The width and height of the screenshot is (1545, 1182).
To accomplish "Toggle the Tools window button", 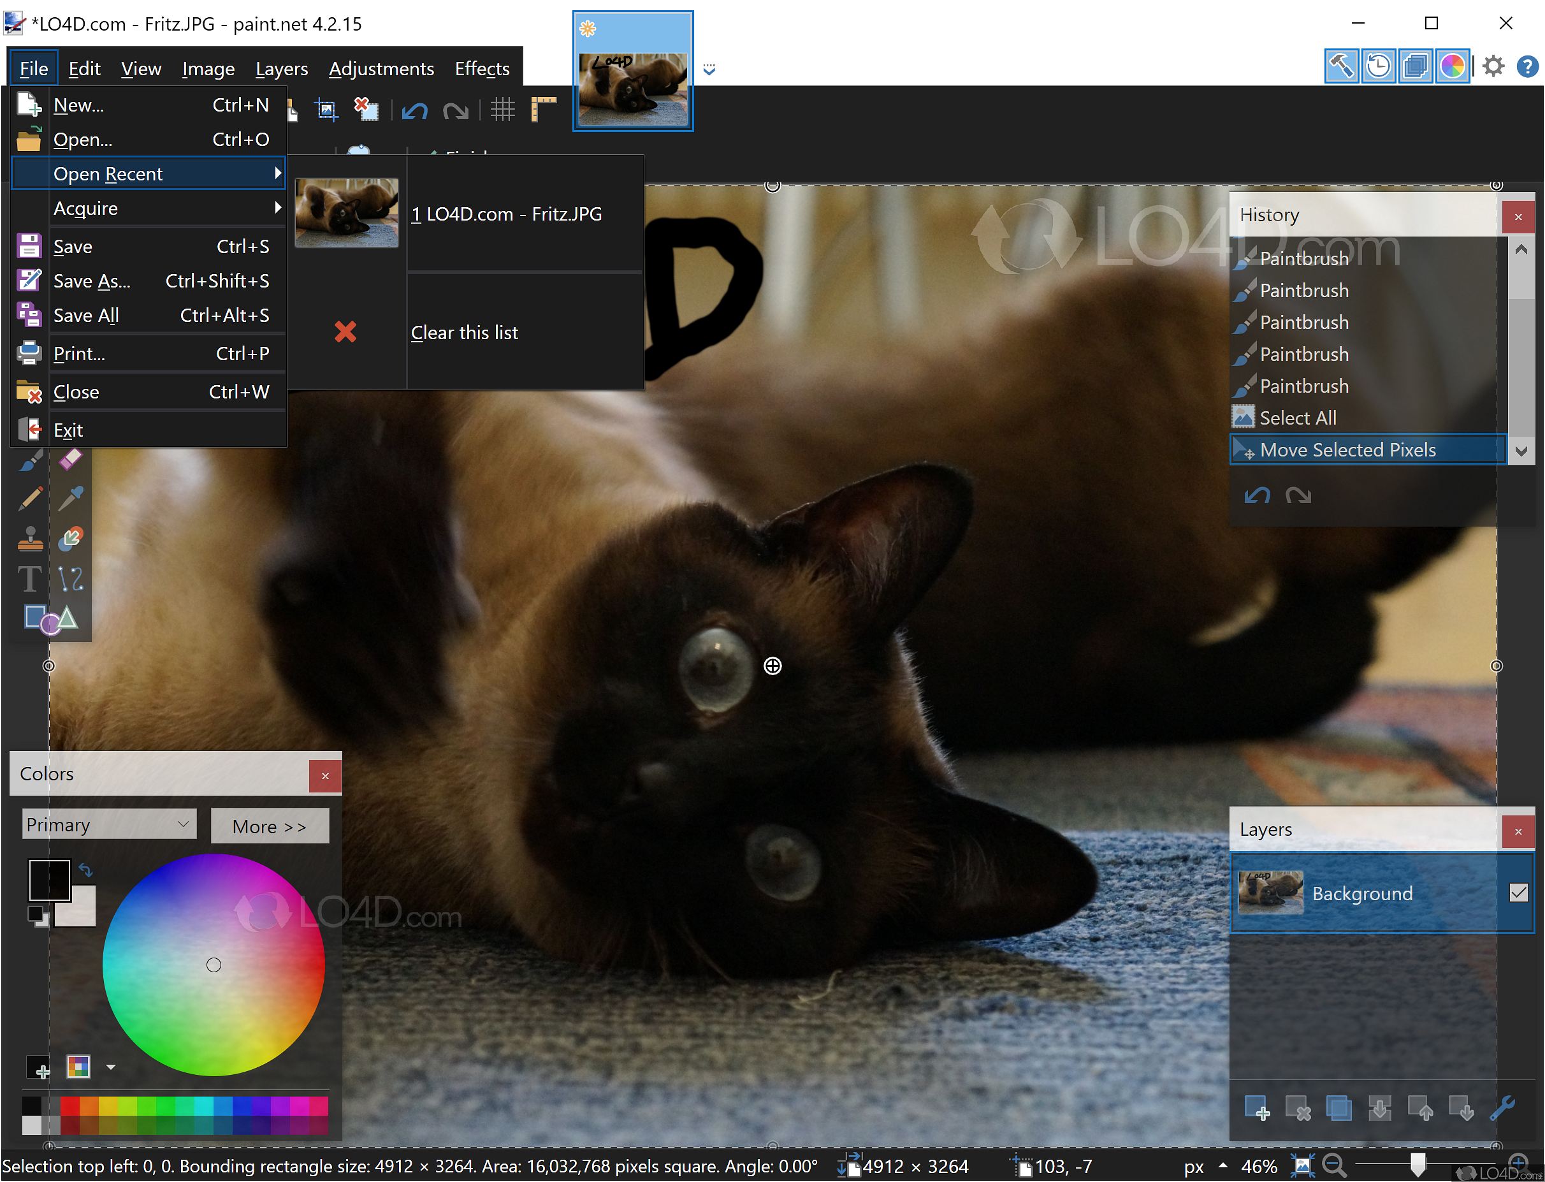I will 1341,67.
